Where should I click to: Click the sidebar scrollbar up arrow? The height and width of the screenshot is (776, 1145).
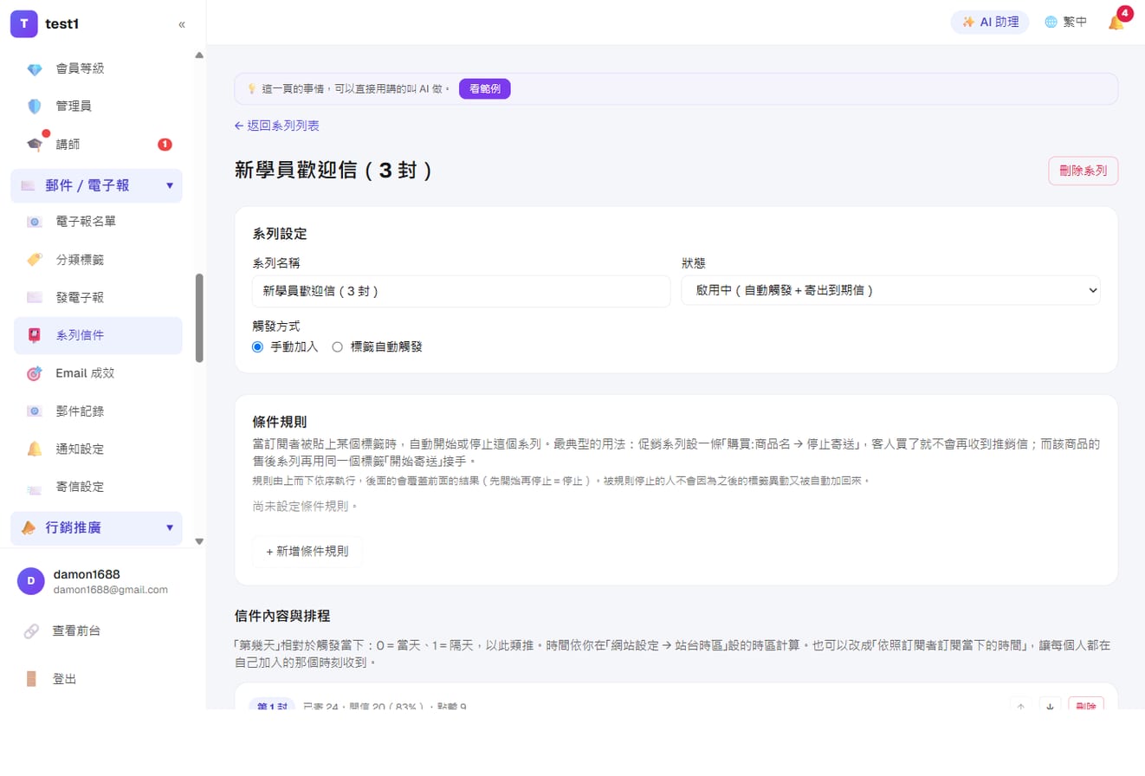pyautogui.click(x=199, y=55)
